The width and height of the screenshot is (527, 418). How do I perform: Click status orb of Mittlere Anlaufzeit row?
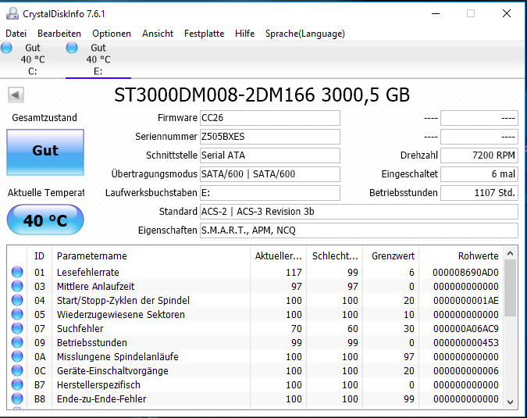tap(17, 286)
